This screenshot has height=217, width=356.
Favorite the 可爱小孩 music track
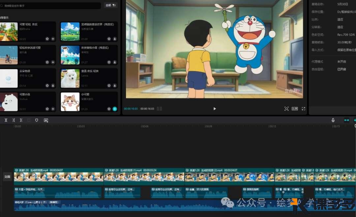pos(47,109)
